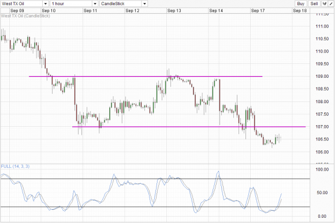Click the 108.50 price axis label
Screen dimensions: 335x223
[322, 89]
